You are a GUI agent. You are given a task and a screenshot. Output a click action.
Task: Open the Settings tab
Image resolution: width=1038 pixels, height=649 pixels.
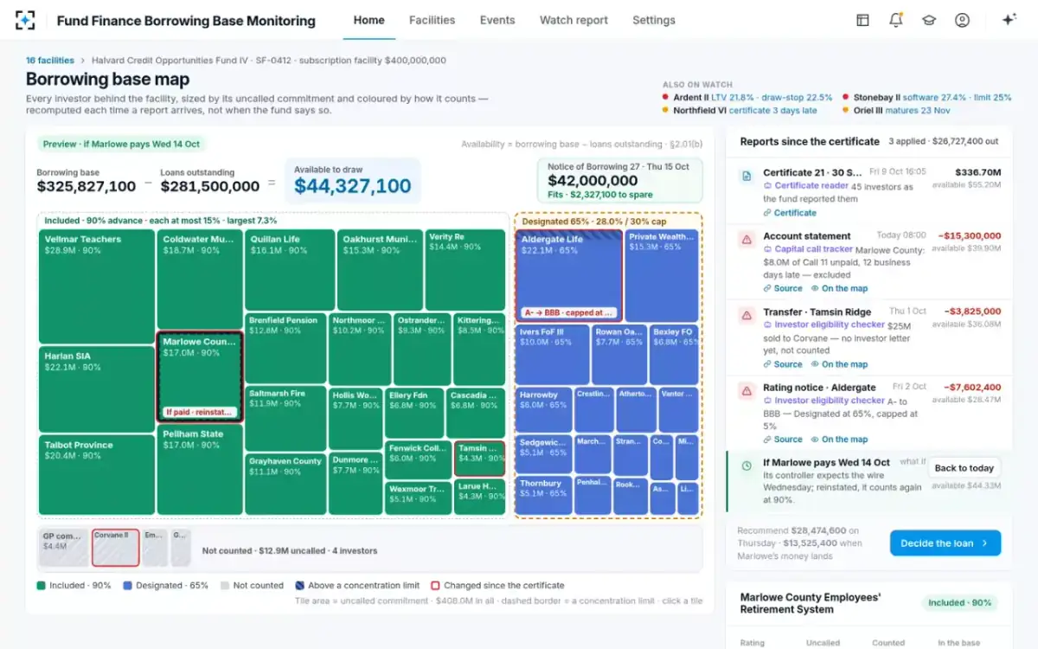pyautogui.click(x=654, y=20)
